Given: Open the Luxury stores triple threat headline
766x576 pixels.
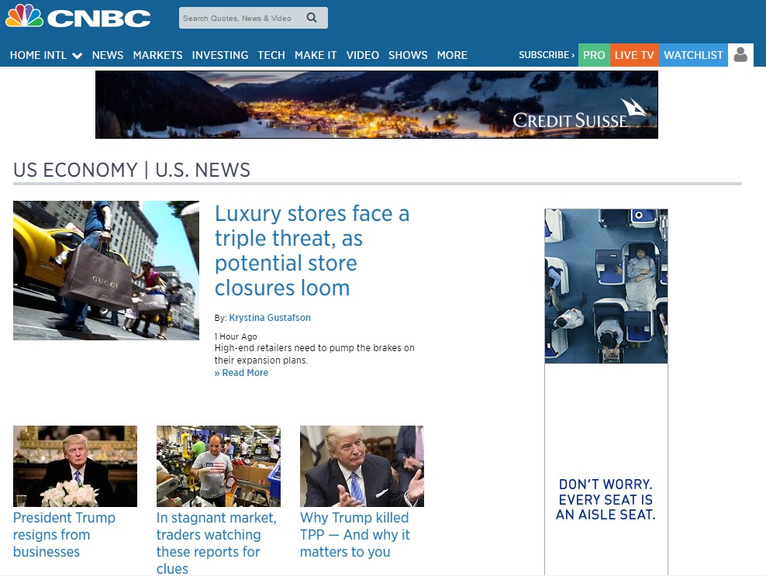Looking at the screenshot, I should click(x=312, y=250).
